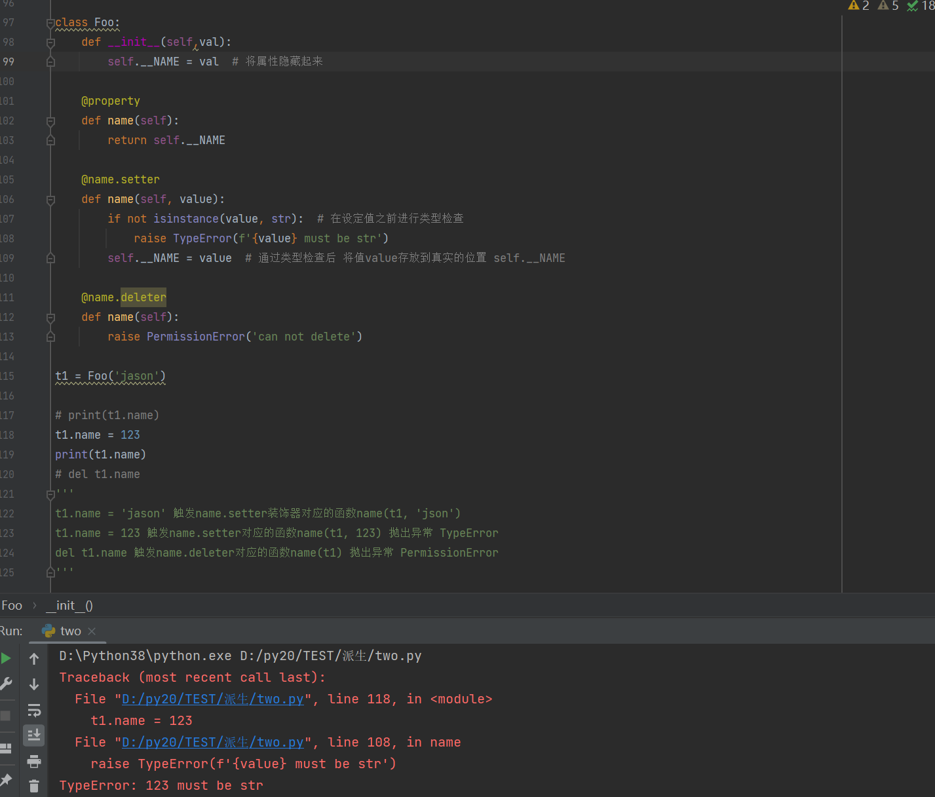Collapse the docstring fold at line 121
The height and width of the screenshot is (797, 935).
[x=50, y=494]
